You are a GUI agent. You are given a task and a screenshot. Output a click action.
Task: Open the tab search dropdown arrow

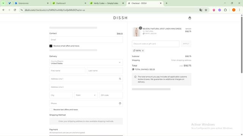pyautogui.click(x=3, y=3)
